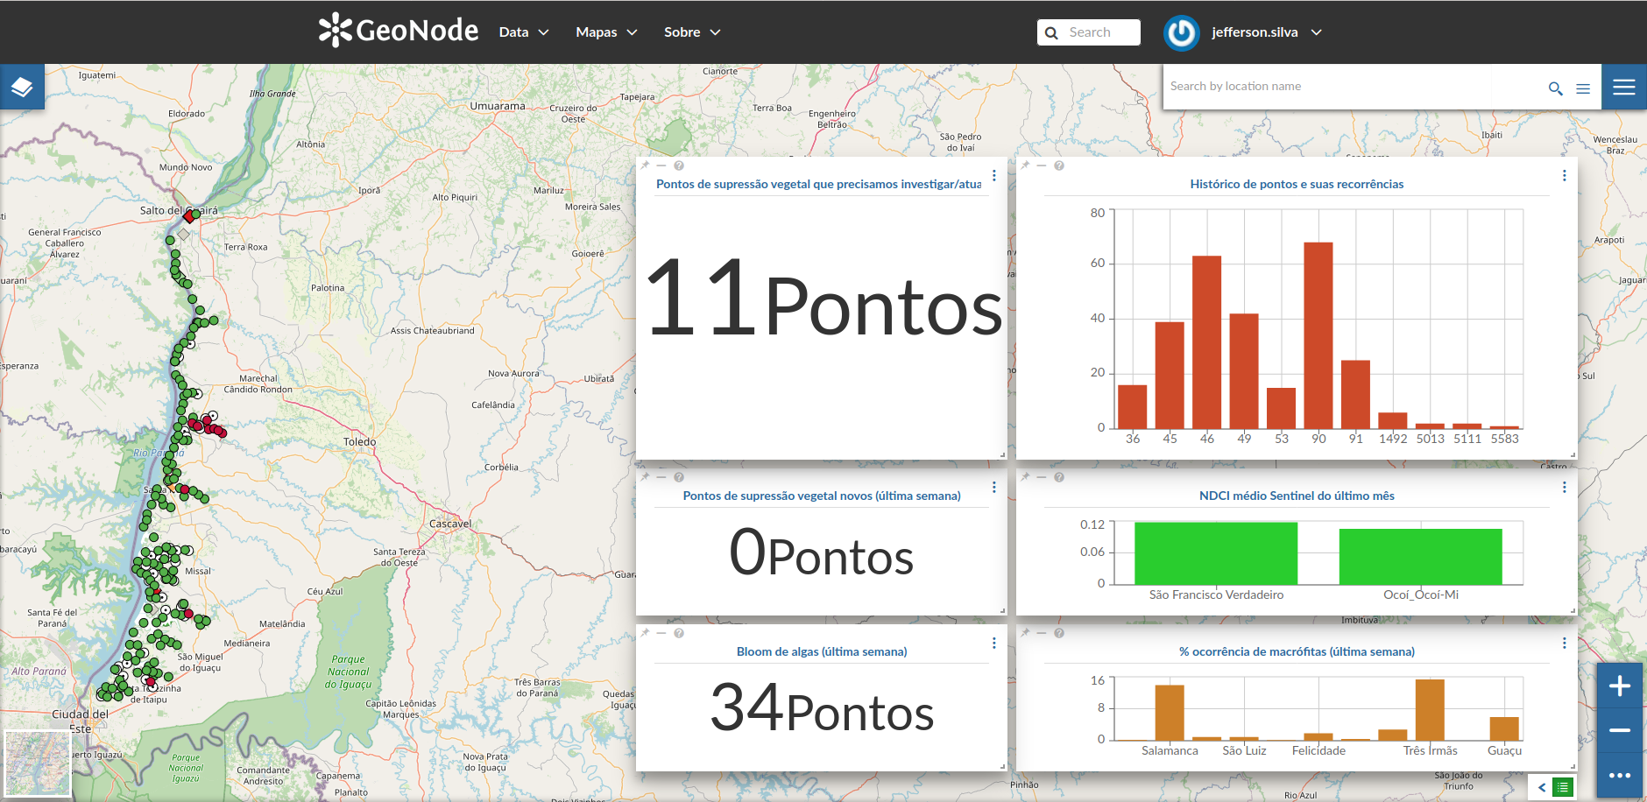Click the Salamanca bar in macrófitas chart
This screenshot has height=802, width=1647.
(1170, 713)
